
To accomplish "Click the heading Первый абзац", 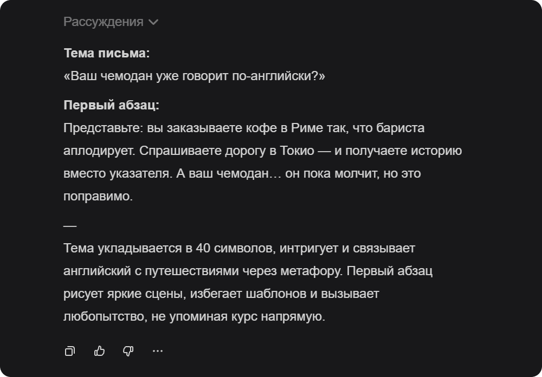I will 111,105.
